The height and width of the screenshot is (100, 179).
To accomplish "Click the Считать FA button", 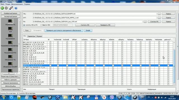I will pos(154,22).
